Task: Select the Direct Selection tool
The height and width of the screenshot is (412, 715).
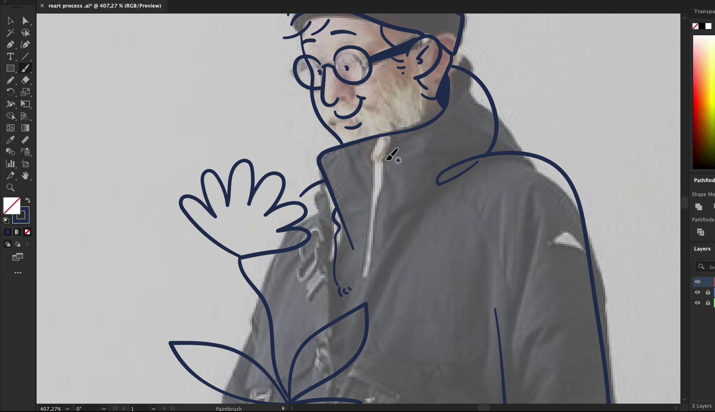Action: [25, 21]
